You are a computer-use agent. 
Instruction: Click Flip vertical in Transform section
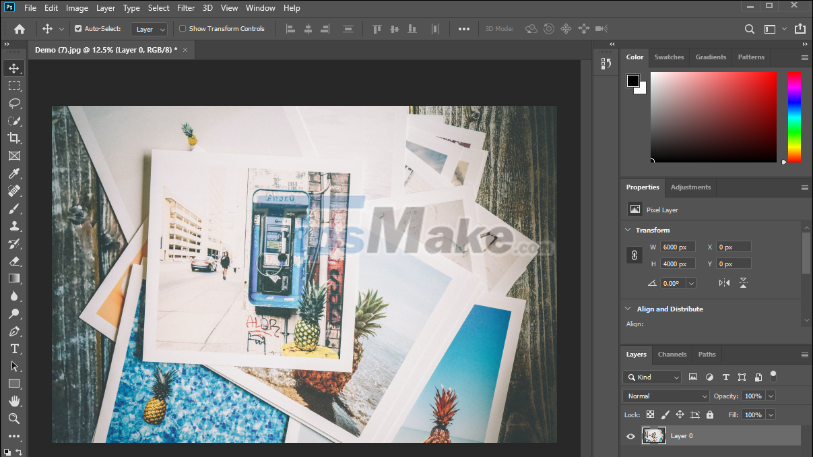743,283
